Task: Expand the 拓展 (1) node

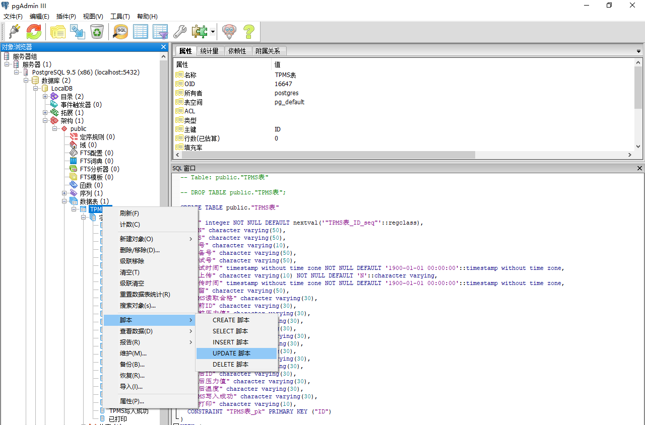Action: tap(45, 113)
